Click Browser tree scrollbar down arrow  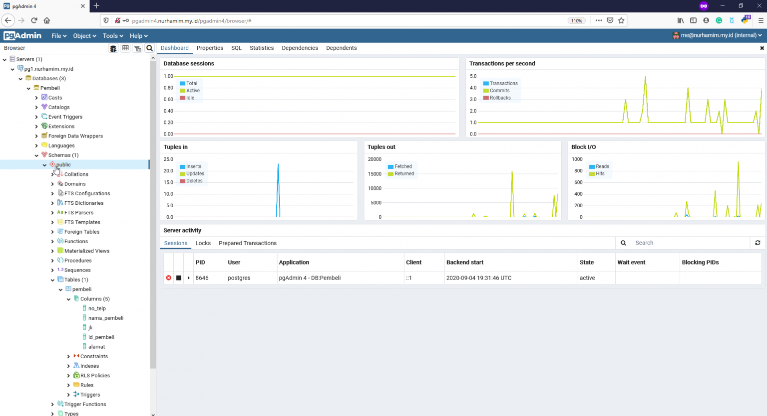153,414
